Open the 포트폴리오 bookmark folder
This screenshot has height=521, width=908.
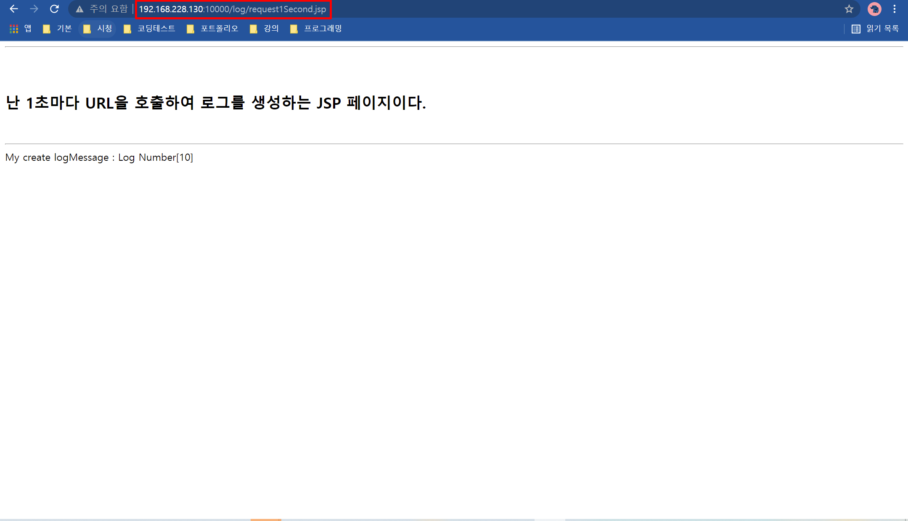pyautogui.click(x=212, y=29)
